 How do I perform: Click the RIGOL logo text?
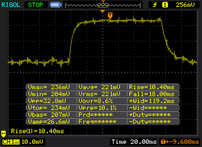click(11, 5)
